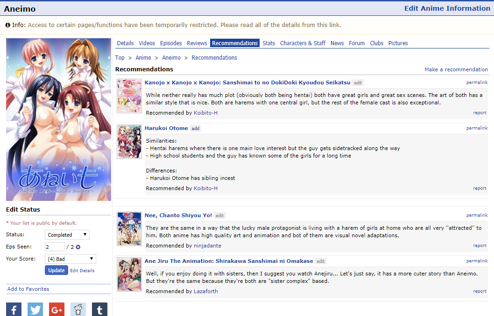Click the Top breadcrumb link
The image size is (494, 316).
click(120, 57)
